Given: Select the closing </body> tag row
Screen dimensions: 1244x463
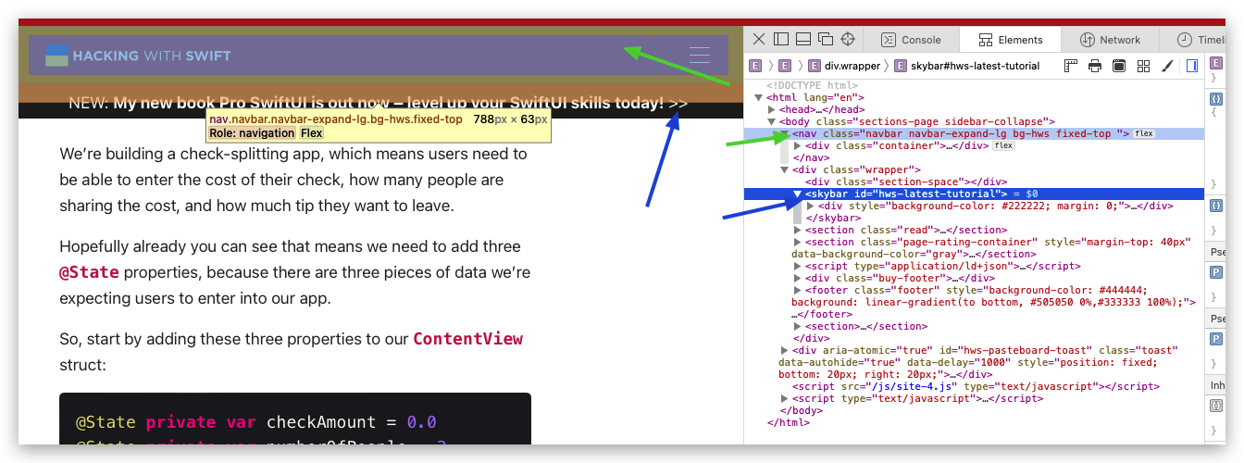Looking at the screenshot, I should click(802, 410).
